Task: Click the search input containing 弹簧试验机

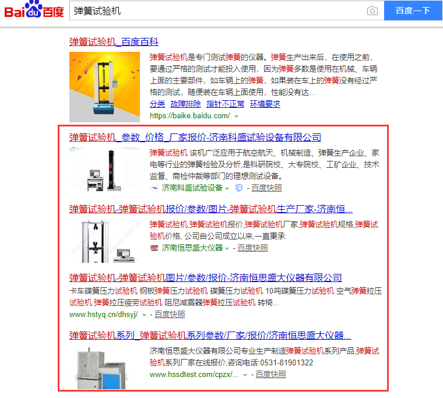Action: [x=217, y=10]
